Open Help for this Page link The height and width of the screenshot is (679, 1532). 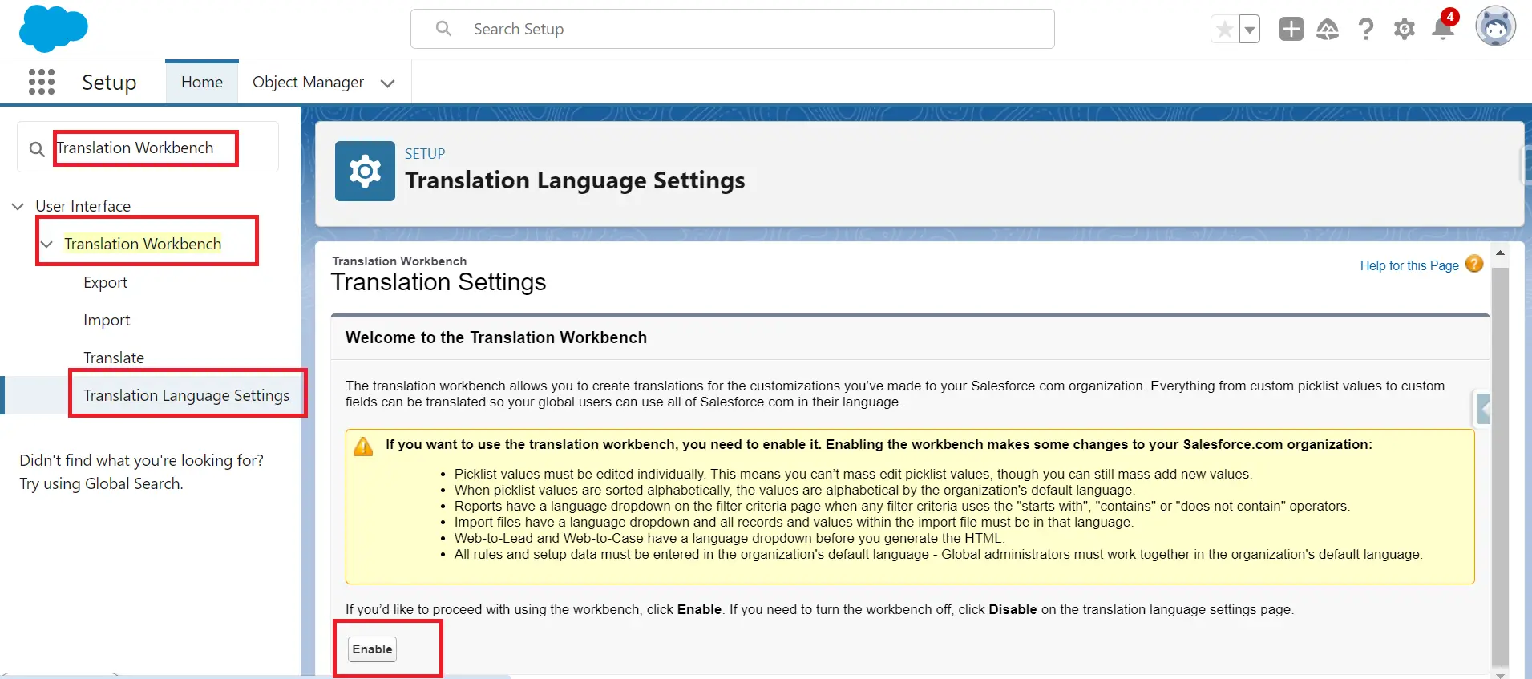(x=1409, y=265)
